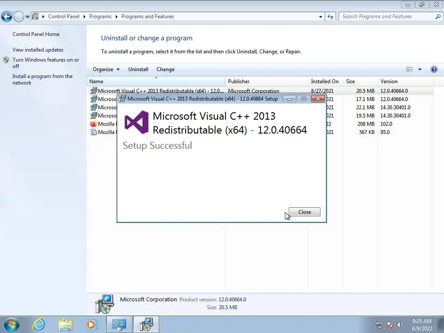Switch to Control Panel taskbar button
444x333 pixels.
119,324
